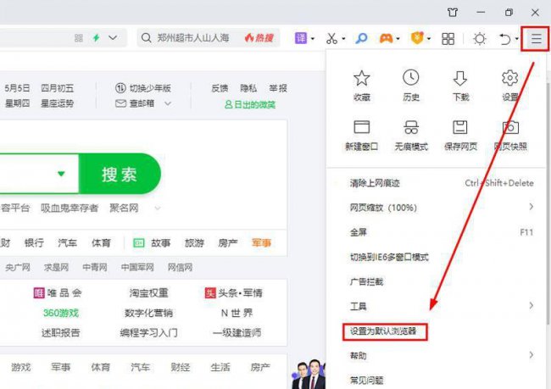The width and height of the screenshot is (551, 389).
Task: Choose 全屏 fullscreen menu item
Action: (437, 232)
